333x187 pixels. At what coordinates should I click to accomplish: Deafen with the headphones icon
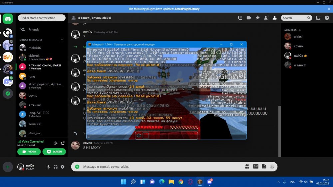point(55,167)
